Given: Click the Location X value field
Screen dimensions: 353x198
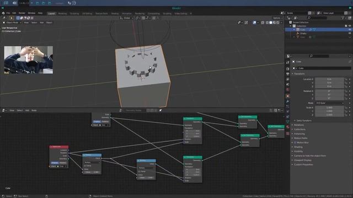Looking at the screenshot, I should [x=329, y=79].
